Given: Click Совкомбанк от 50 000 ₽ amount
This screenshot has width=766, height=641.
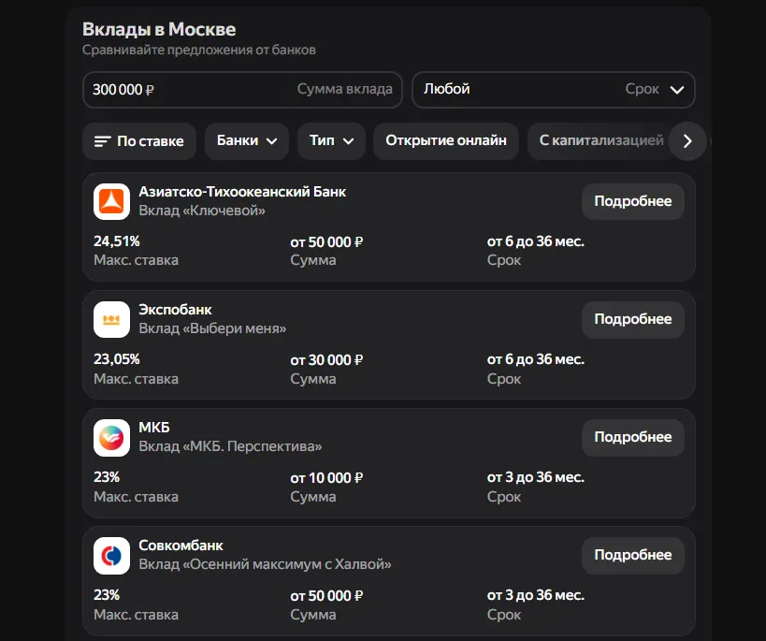Looking at the screenshot, I should (x=326, y=596).
